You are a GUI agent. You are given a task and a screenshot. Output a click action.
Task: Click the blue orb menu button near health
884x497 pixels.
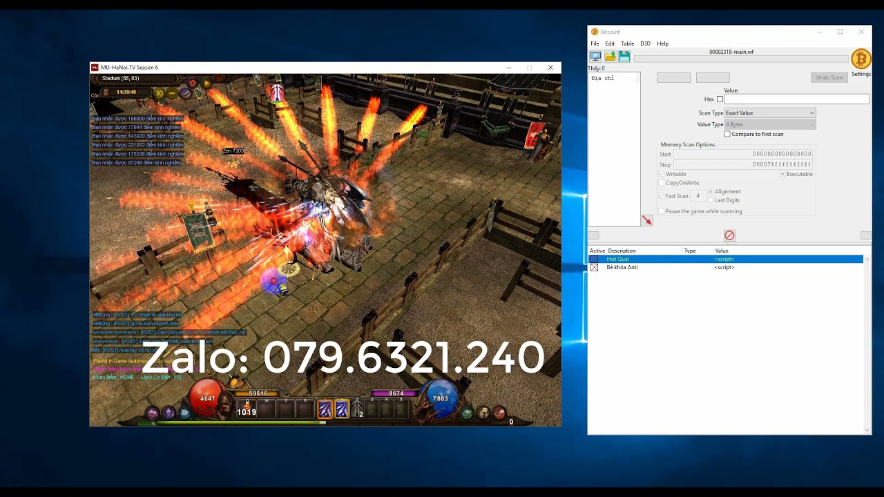(184, 413)
